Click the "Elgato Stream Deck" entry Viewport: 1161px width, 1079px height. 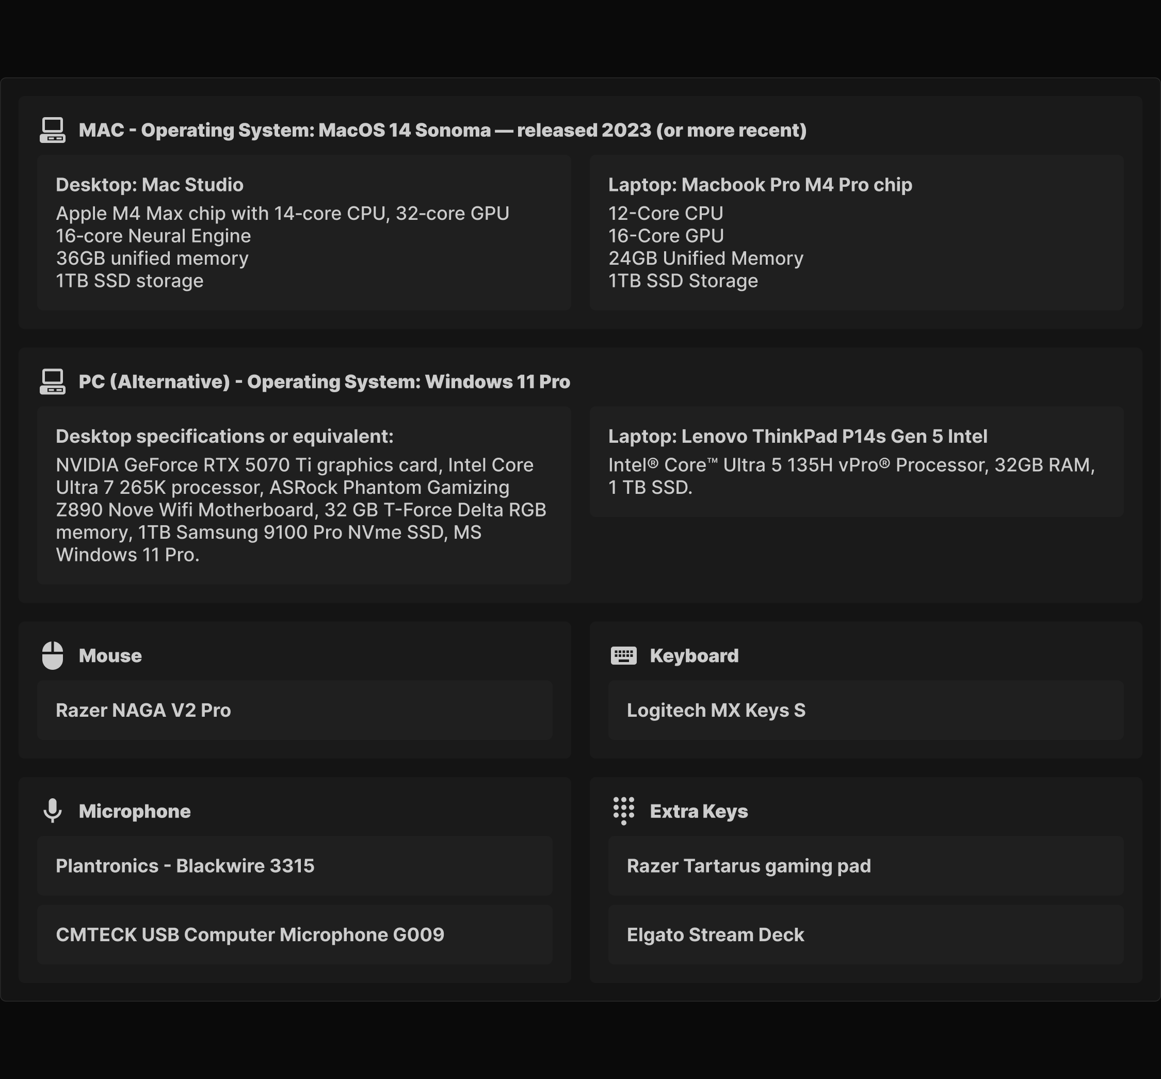pos(866,935)
